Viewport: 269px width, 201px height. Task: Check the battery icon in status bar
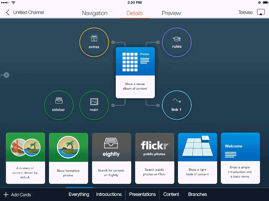pyautogui.click(x=265, y=2)
